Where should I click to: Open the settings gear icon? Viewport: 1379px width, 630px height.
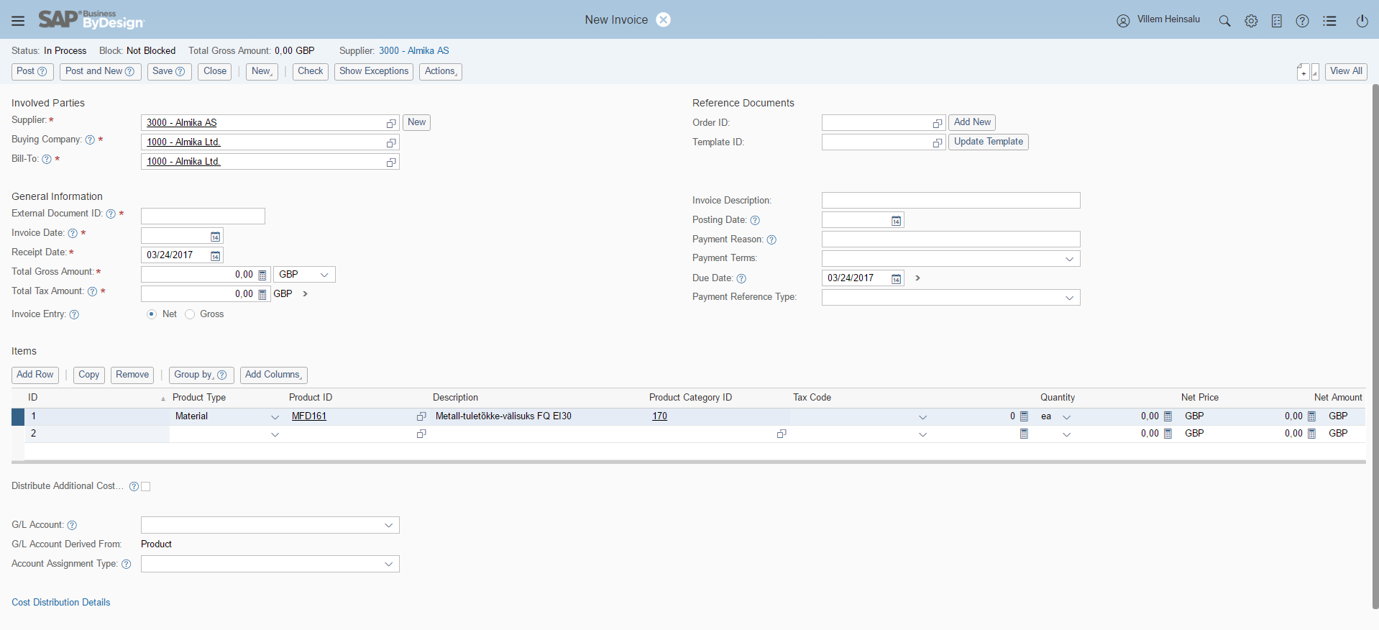1251,21
